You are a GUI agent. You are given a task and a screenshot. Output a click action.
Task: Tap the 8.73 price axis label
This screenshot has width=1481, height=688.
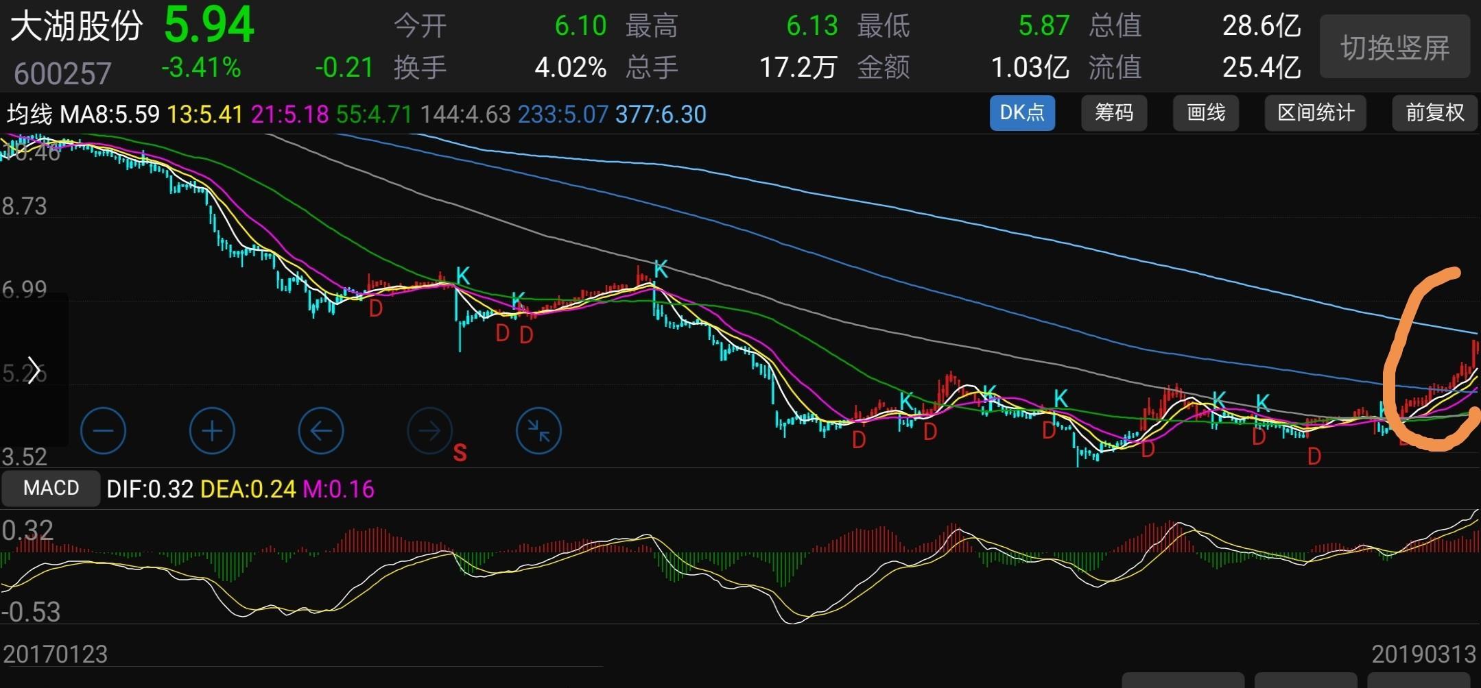(24, 206)
